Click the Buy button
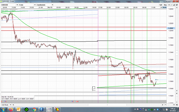179x112 pixels. pyautogui.click(x=165, y=5)
